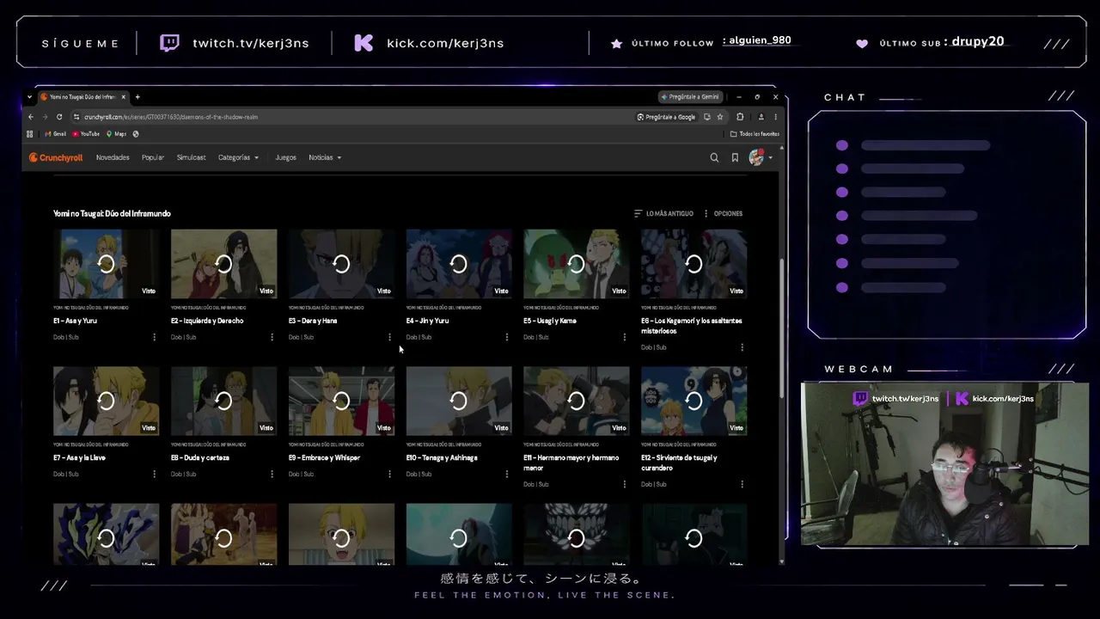Open the Novedades menu item

pyautogui.click(x=113, y=157)
